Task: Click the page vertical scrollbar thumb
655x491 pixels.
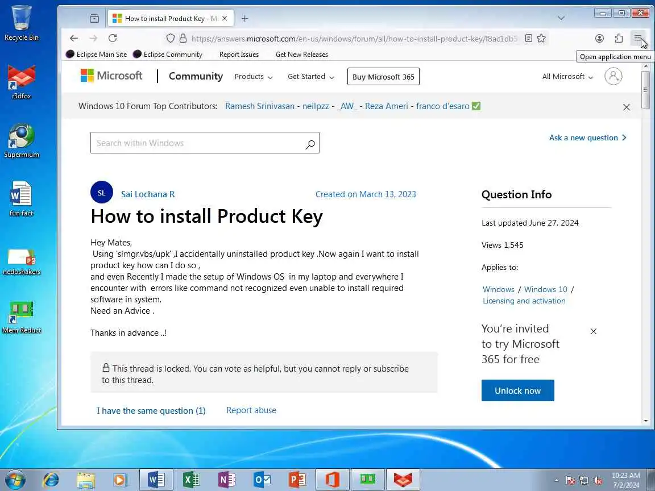Action: pyautogui.click(x=645, y=90)
